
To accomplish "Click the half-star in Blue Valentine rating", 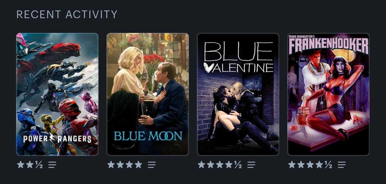I will pos(238,165).
